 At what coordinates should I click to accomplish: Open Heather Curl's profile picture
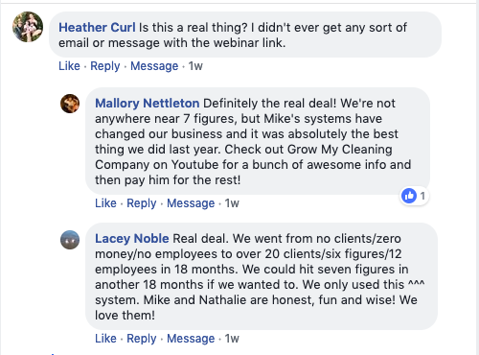coord(28,27)
